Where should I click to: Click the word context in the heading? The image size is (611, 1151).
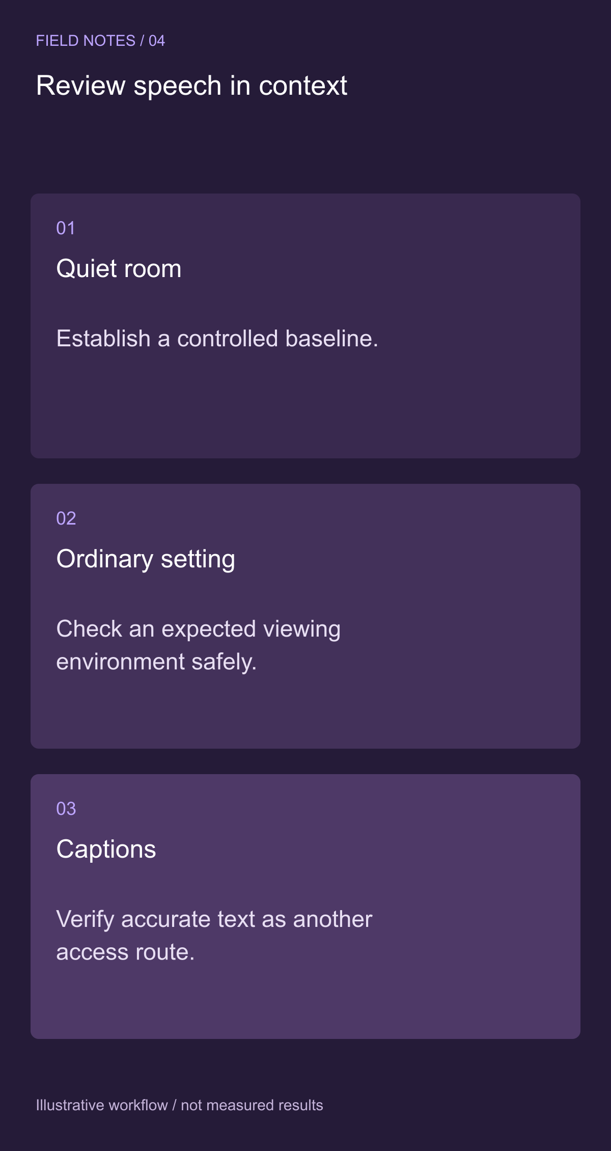pos(303,86)
